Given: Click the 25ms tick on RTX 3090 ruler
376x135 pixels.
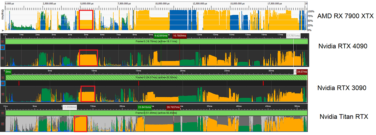Looking at the screenshot, I should [x=226, y=71].
